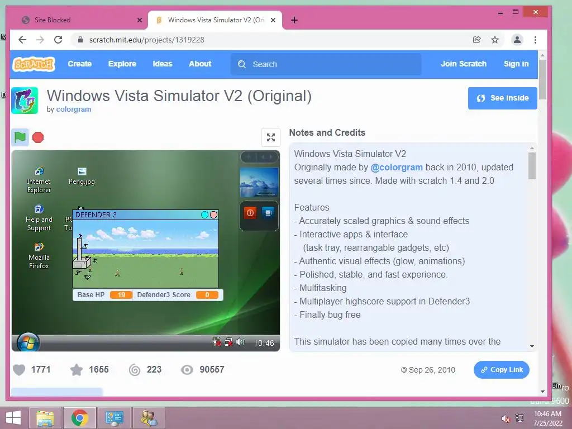Open a new browser tab
Image resolution: width=572 pixels, height=429 pixels.
tap(294, 20)
